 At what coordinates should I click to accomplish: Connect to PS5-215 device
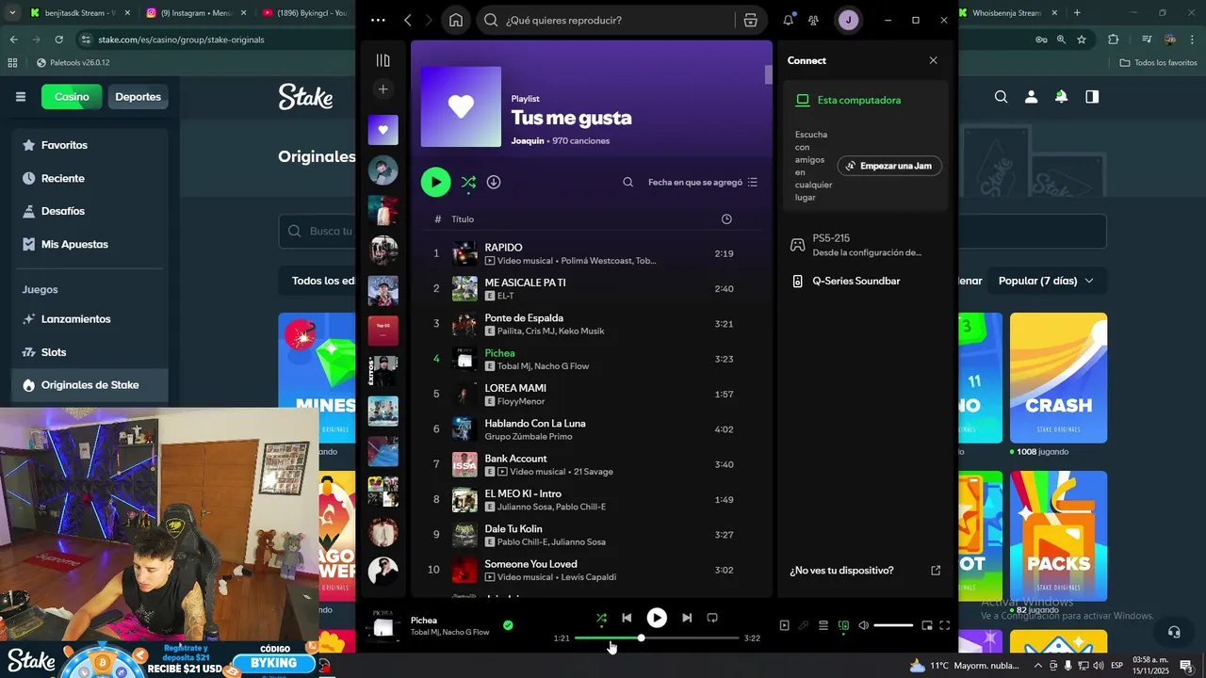pyautogui.click(x=865, y=245)
